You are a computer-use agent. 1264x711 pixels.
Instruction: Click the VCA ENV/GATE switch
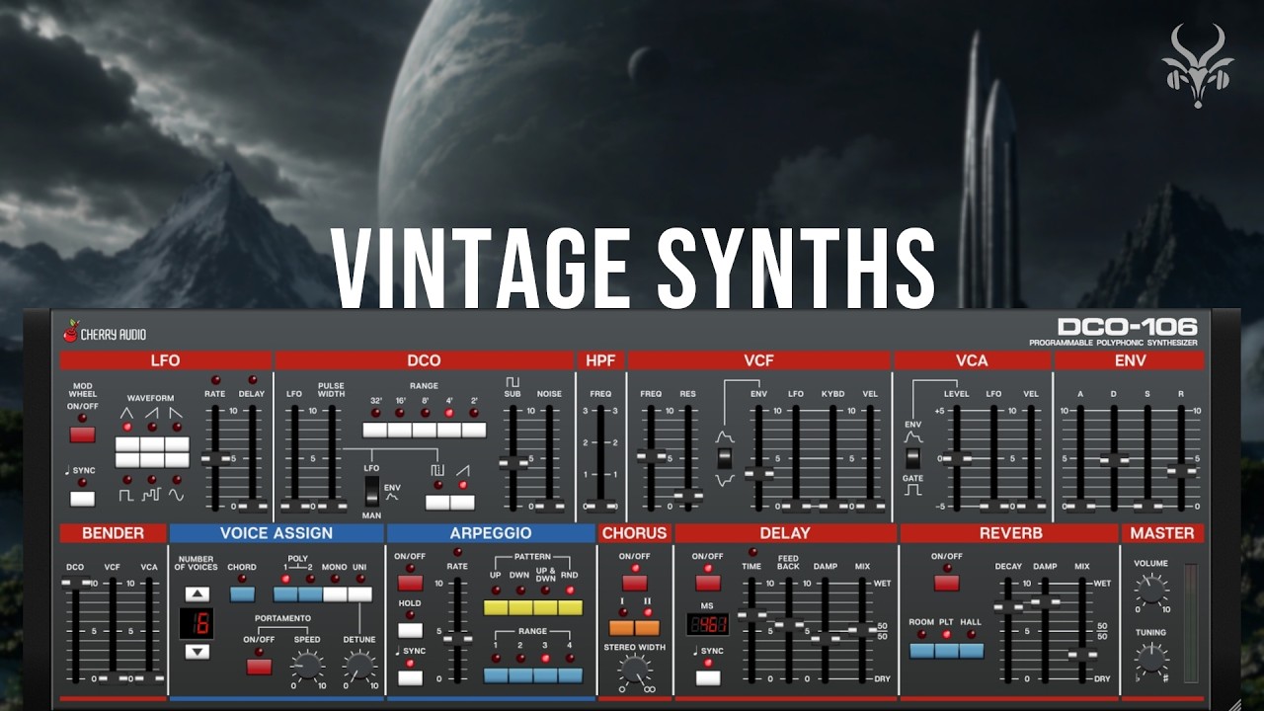click(x=913, y=457)
